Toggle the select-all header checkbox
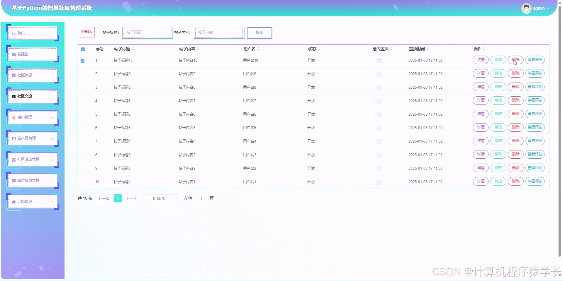This screenshot has height=281, width=563. tap(83, 49)
